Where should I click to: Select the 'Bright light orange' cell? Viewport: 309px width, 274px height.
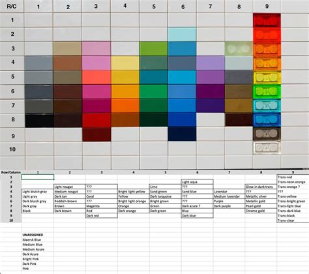[x=134, y=201]
